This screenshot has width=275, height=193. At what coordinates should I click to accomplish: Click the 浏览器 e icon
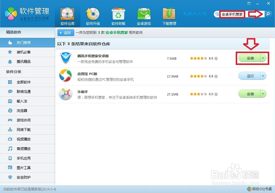coord(10,110)
